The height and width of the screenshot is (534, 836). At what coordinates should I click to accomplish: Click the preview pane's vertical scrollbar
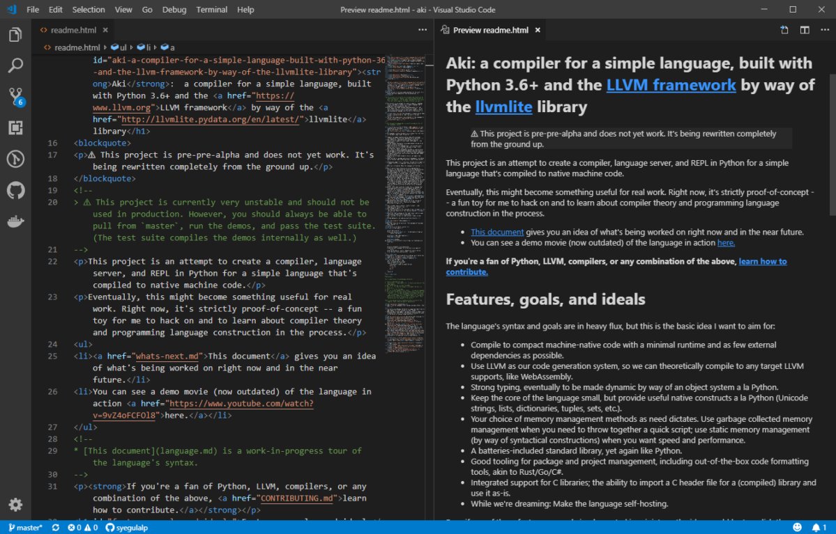[832, 139]
